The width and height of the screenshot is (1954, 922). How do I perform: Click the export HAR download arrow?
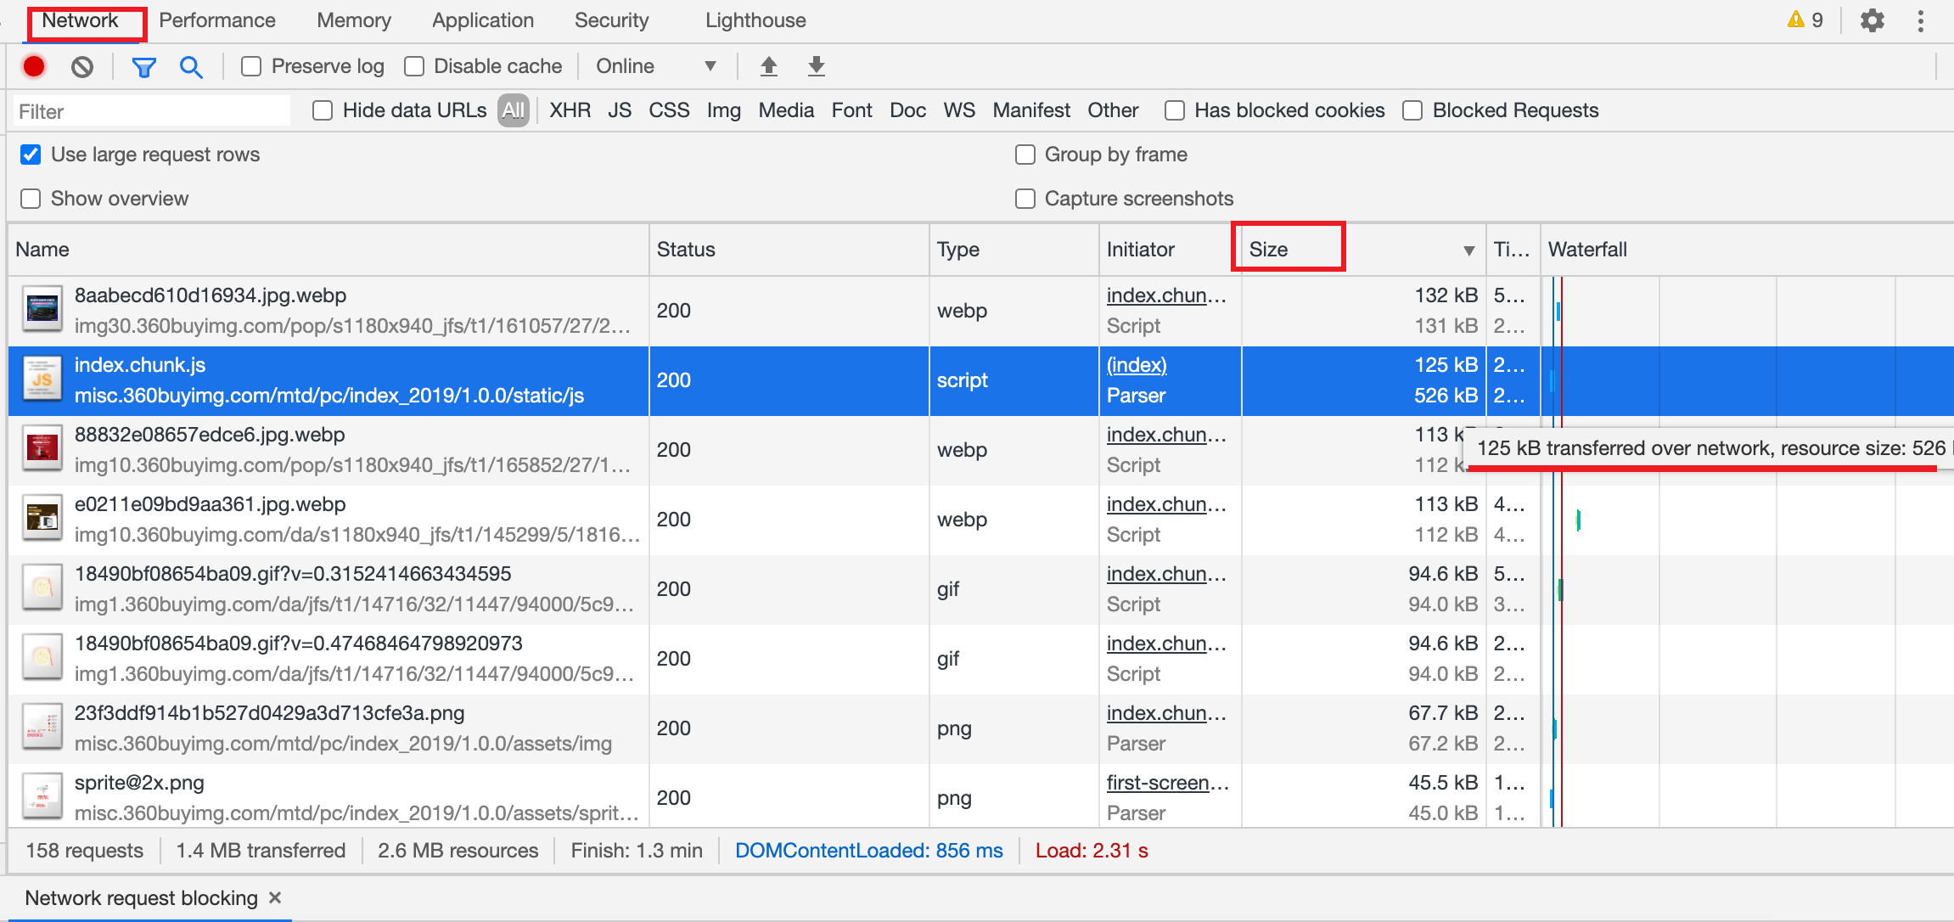pos(816,66)
